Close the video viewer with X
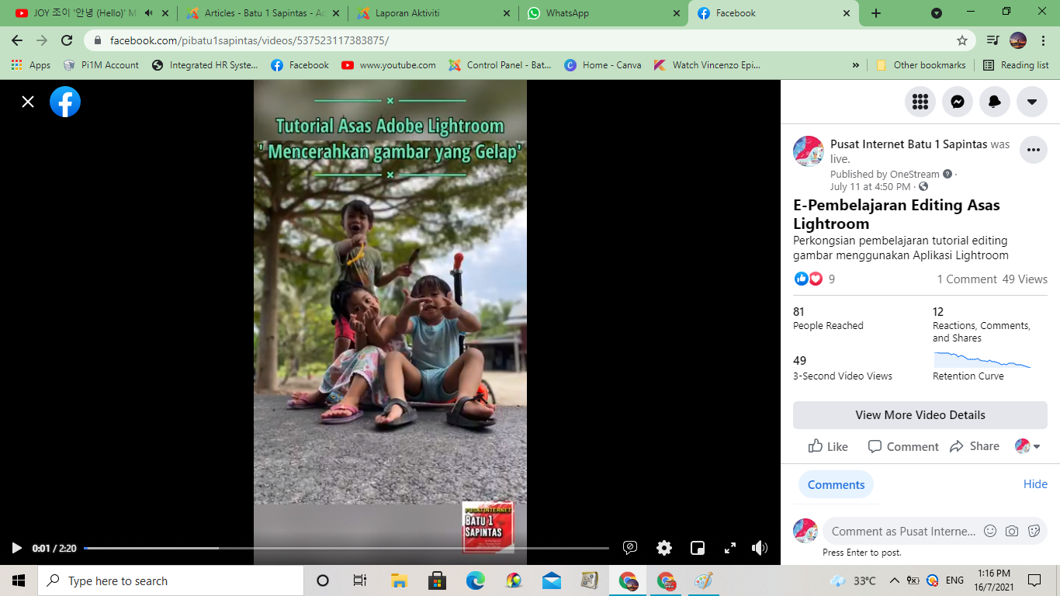Image resolution: width=1060 pixels, height=596 pixels. point(28,102)
